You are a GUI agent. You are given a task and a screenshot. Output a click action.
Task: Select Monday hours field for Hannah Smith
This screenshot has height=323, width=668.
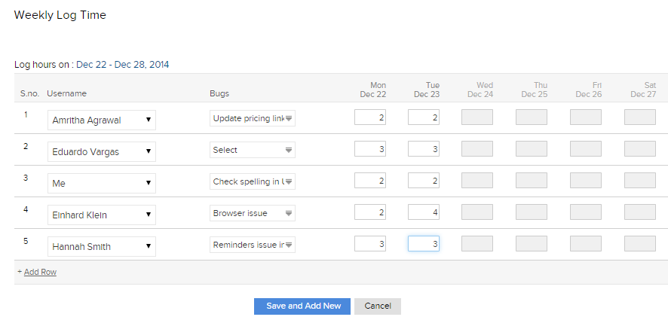click(x=370, y=244)
